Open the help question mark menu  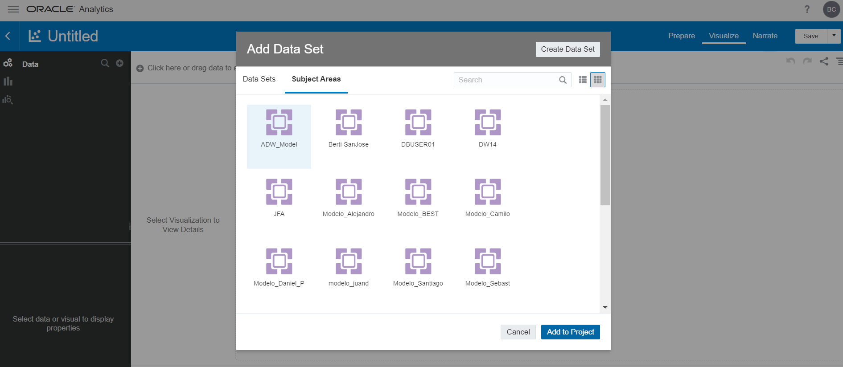click(x=807, y=9)
